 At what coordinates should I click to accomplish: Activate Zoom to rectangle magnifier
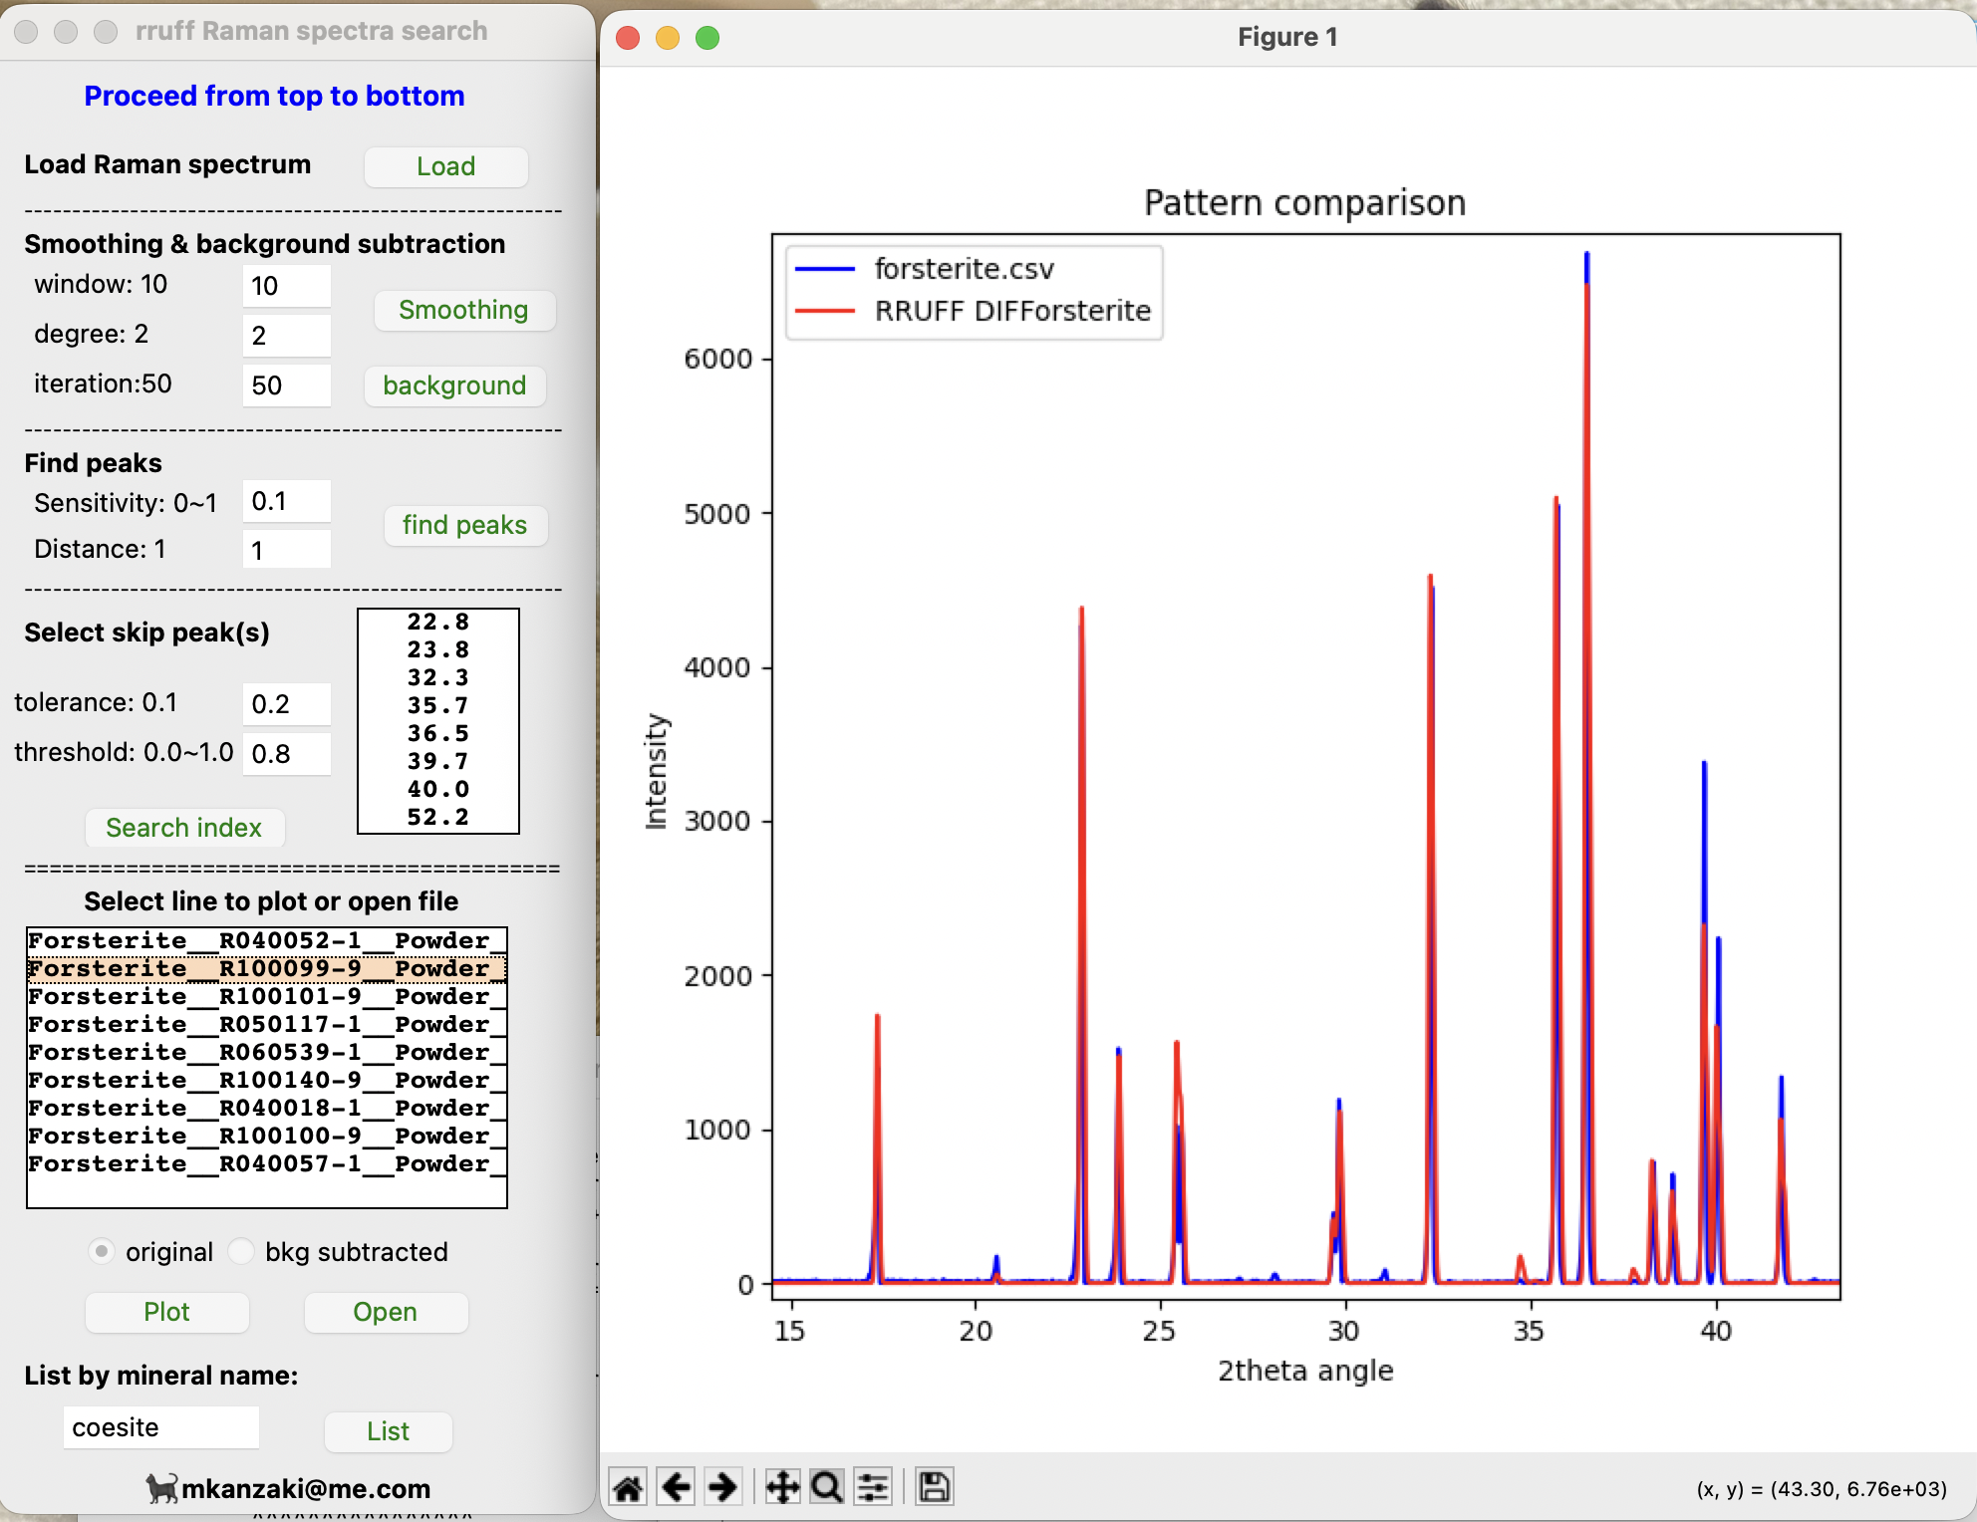[x=827, y=1488]
